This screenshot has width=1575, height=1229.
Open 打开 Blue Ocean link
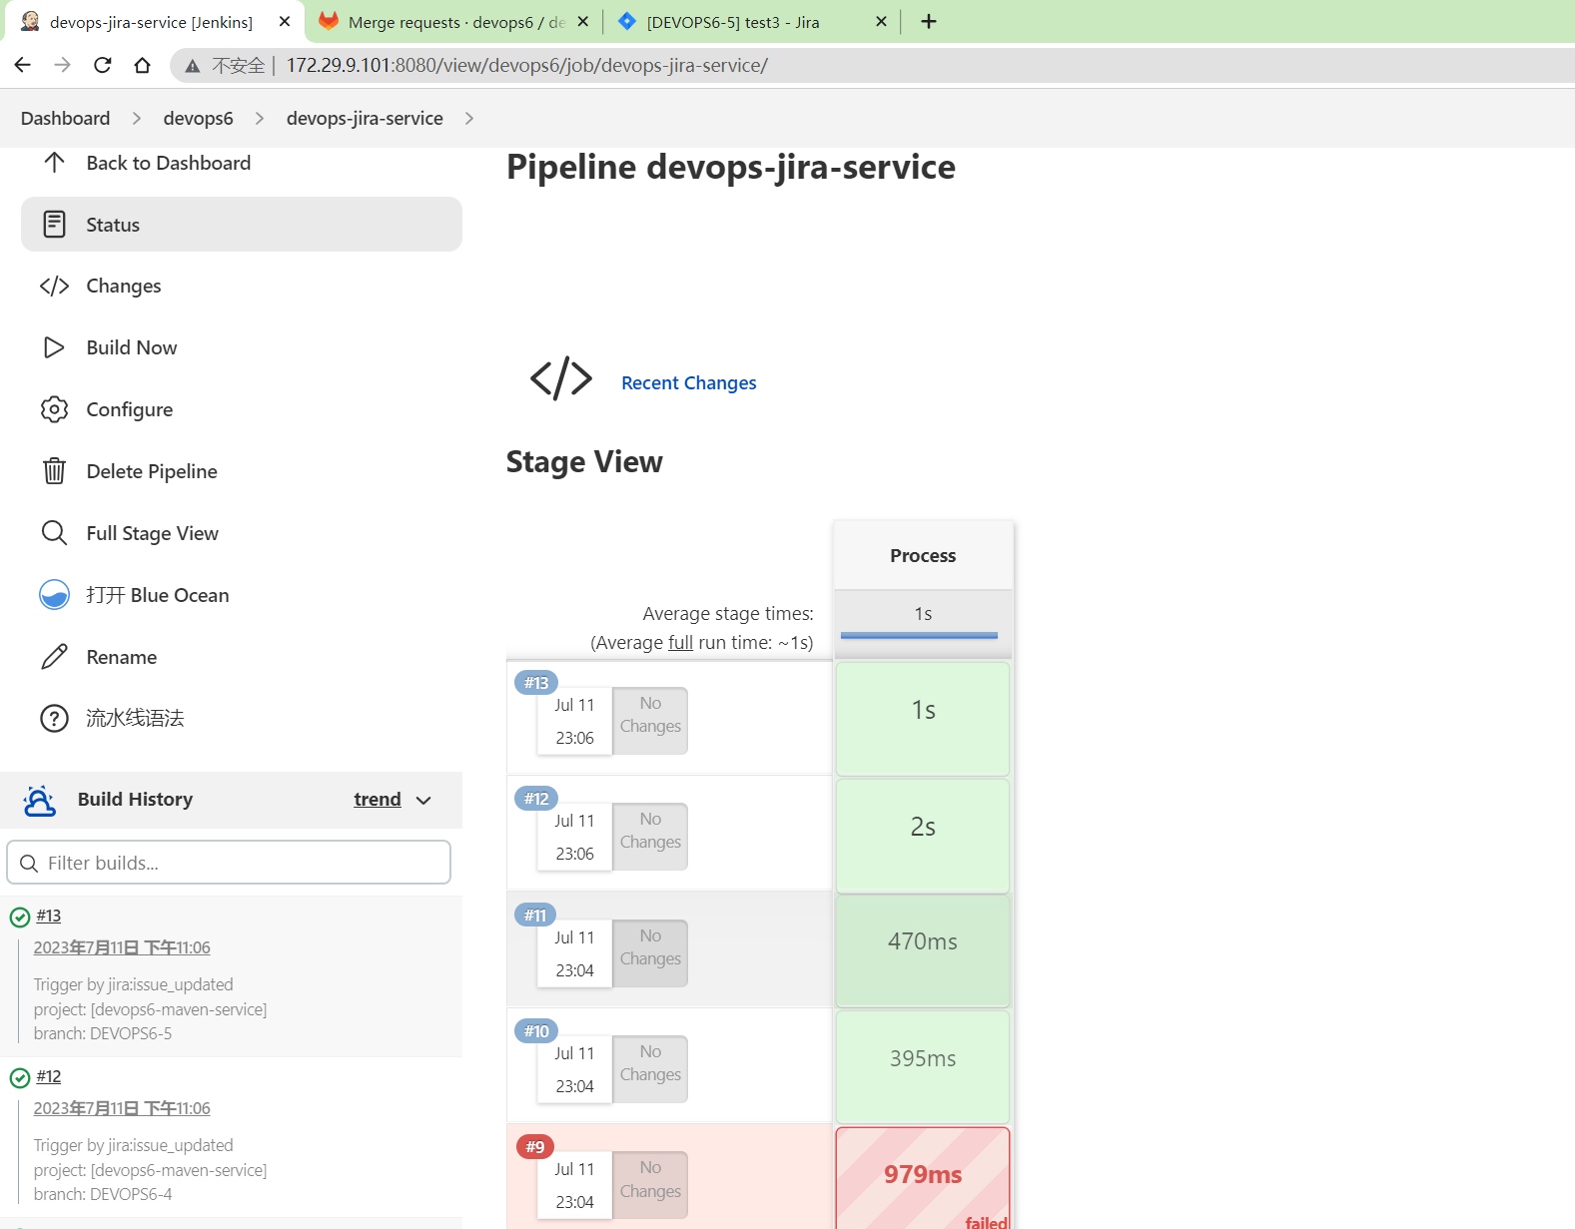point(158,595)
